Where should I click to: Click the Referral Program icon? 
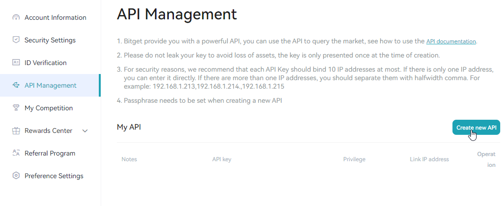pos(16,153)
